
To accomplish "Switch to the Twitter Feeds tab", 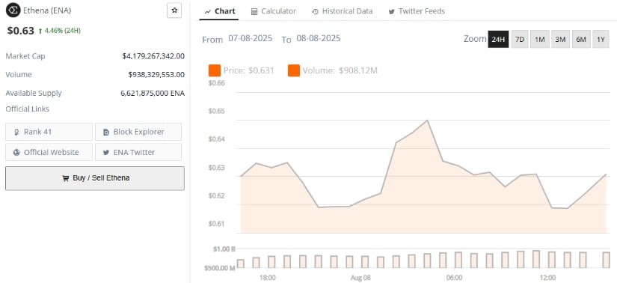I will click(x=417, y=11).
